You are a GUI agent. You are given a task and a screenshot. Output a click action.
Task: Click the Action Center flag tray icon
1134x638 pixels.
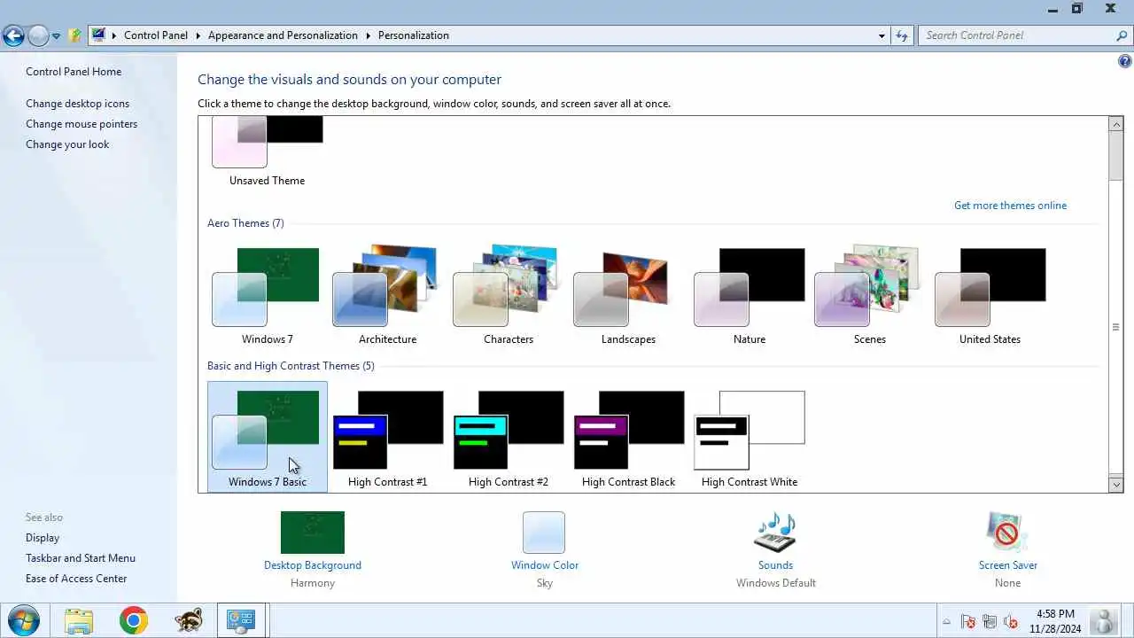click(968, 621)
